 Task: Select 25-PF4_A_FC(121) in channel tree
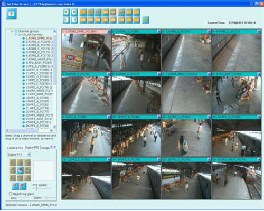(x=37, y=122)
